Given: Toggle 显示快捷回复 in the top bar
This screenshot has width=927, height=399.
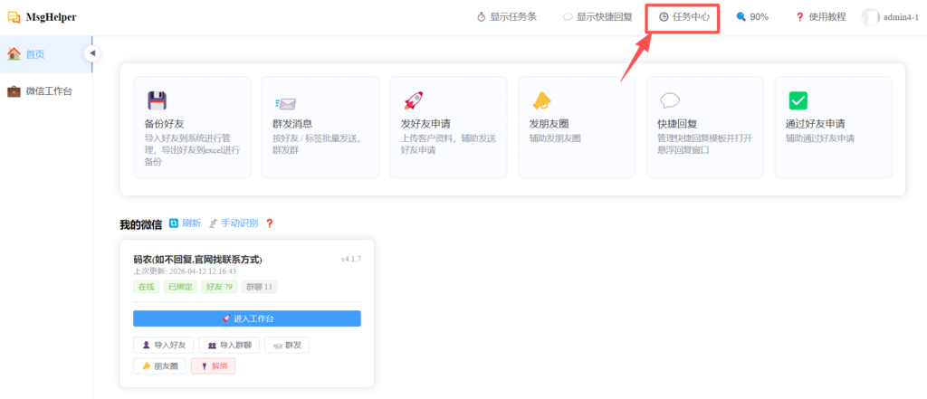Looking at the screenshot, I should tap(597, 17).
